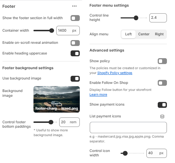Toggle Enable Follow On Shop
The height and width of the screenshot is (163, 175).
pyautogui.click(x=162, y=83)
